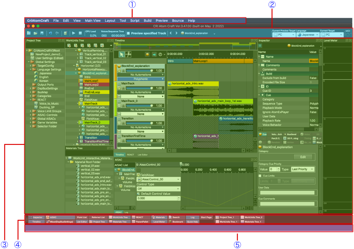This screenshot has width=354, height=249.
Task: Toggle the automation icon on MainTrack
Action: 119,88
